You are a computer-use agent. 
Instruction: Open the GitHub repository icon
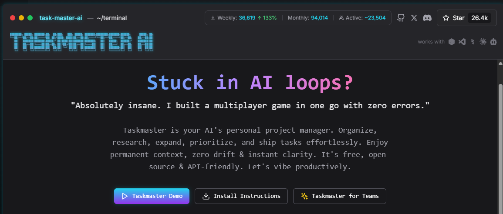click(401, 18)
